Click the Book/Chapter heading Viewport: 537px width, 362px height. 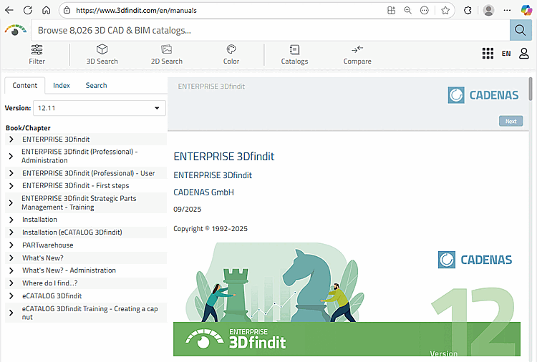(x=28, y=128)
